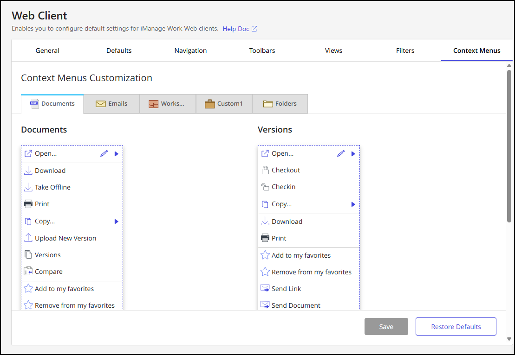Click external link icon beside Help Doc

pos(254,29)
